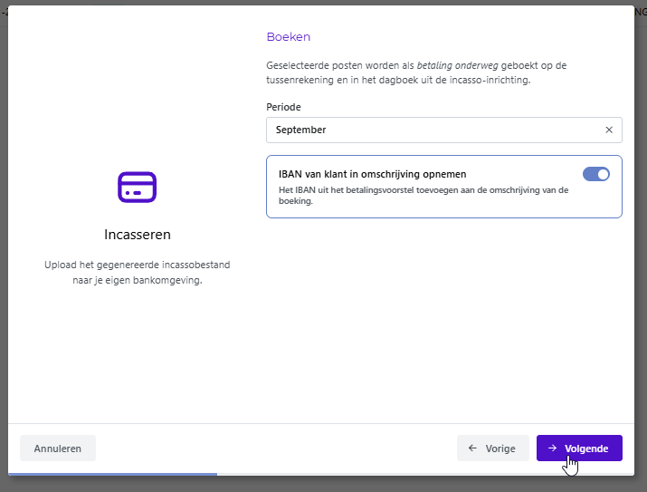
Task: Clear the Periode field with the X icon
Action: 609,130
